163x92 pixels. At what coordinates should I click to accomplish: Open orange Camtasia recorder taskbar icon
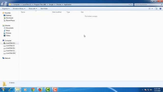(x=55, y=90)
